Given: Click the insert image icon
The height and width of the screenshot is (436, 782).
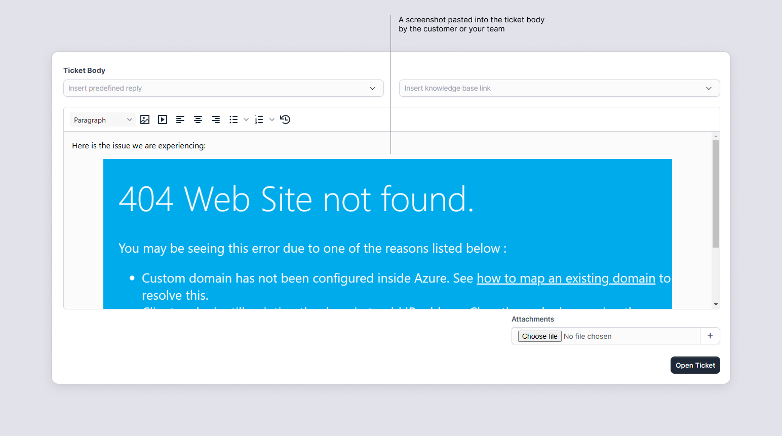Looking at the screenshot, I should [145, 120].
